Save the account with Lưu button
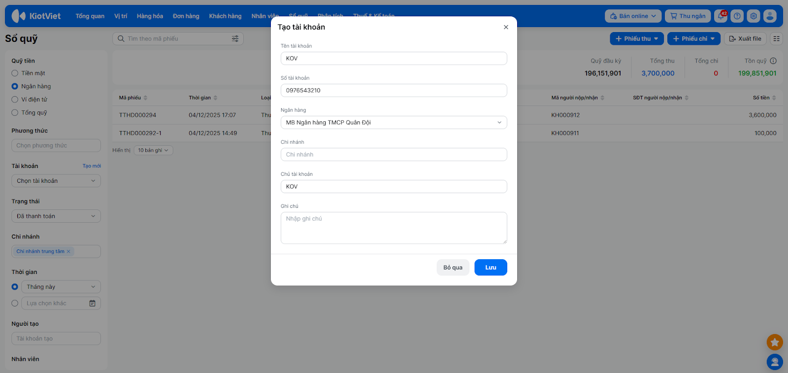The width and height of the screenshot is (788, 373). click(x=491, y=268)
